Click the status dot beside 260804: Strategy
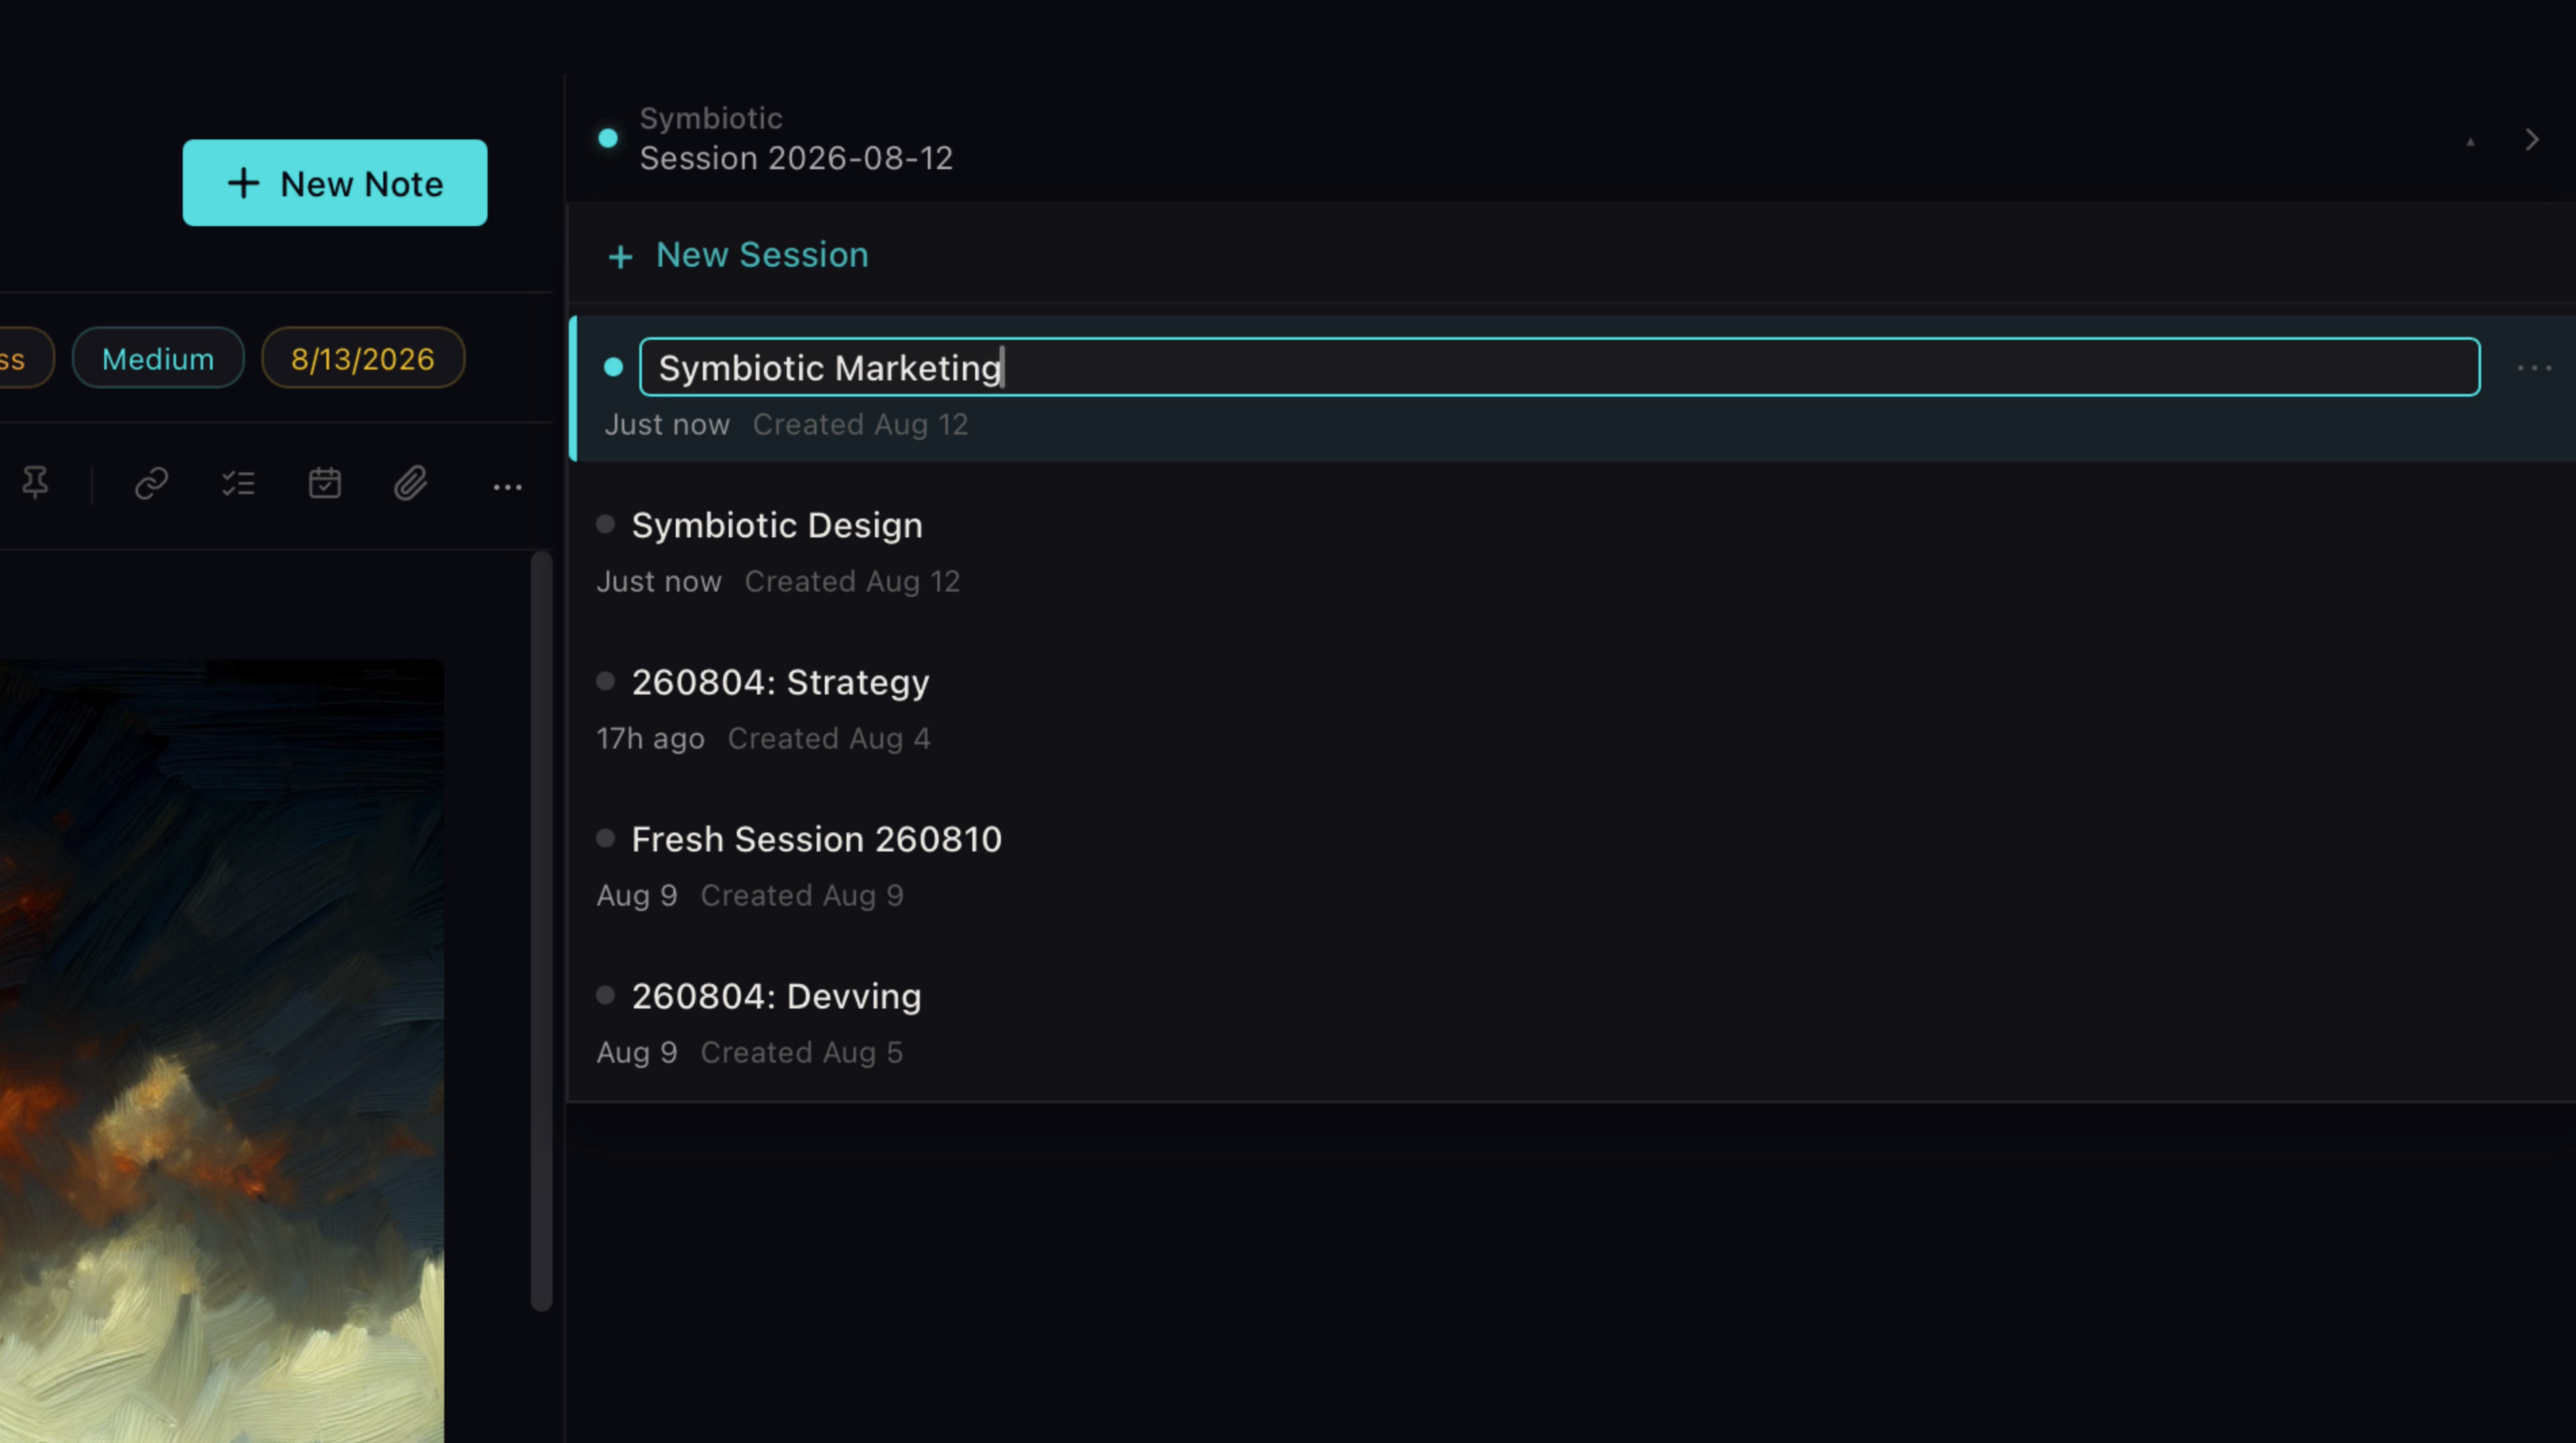This screenshot has height=1443, width=2576. 605,680
